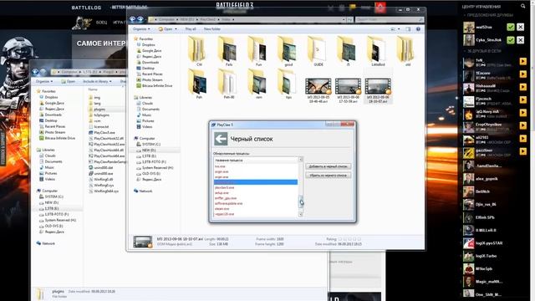Accept friend request from wall2rus

pyautogui.click(x=511, y=27)
